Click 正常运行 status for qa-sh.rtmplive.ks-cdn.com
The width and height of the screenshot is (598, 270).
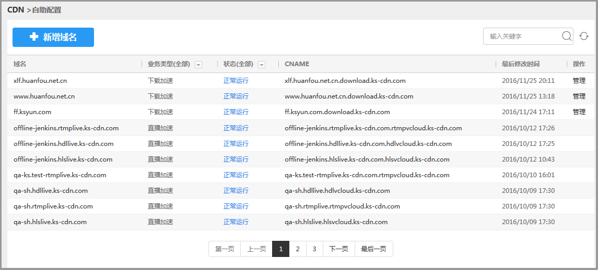[x=236, y=206]
